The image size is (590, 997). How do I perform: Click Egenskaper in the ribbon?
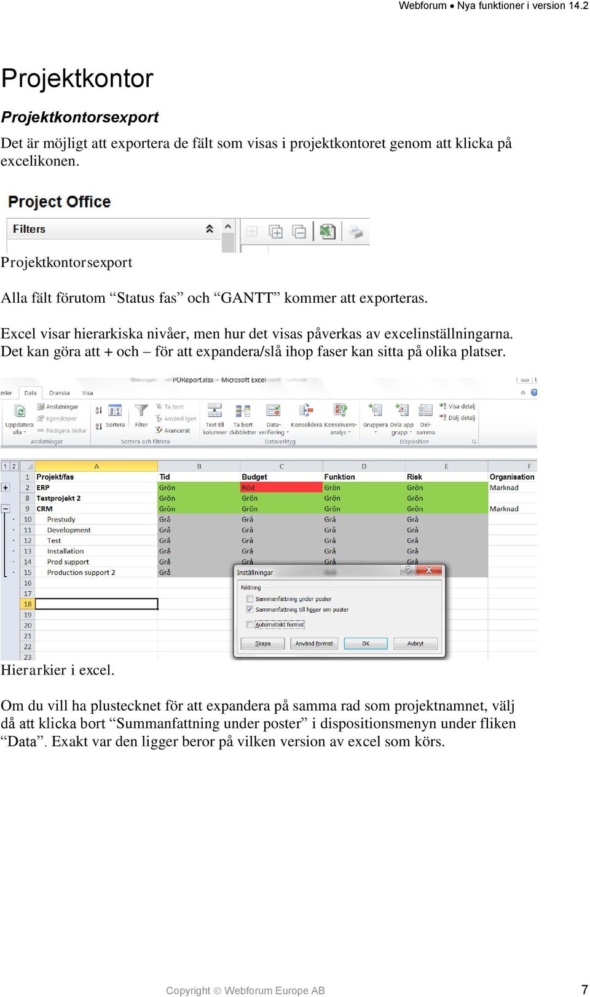[x=57, y=418]
